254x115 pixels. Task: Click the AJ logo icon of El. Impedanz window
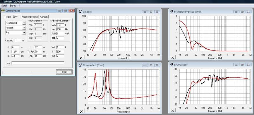click(80, 65)
